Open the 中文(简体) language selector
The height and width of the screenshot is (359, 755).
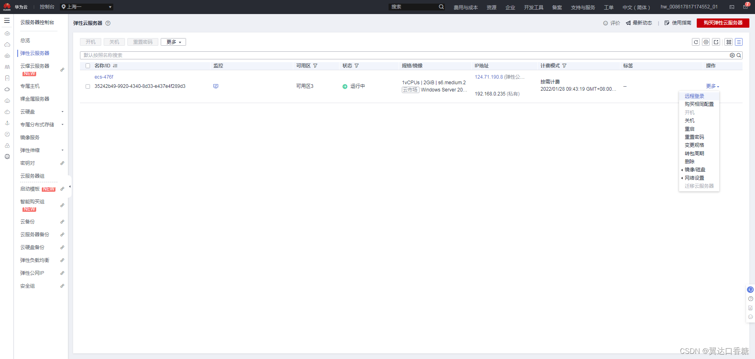pyautogui.click(x=636, y=7)
